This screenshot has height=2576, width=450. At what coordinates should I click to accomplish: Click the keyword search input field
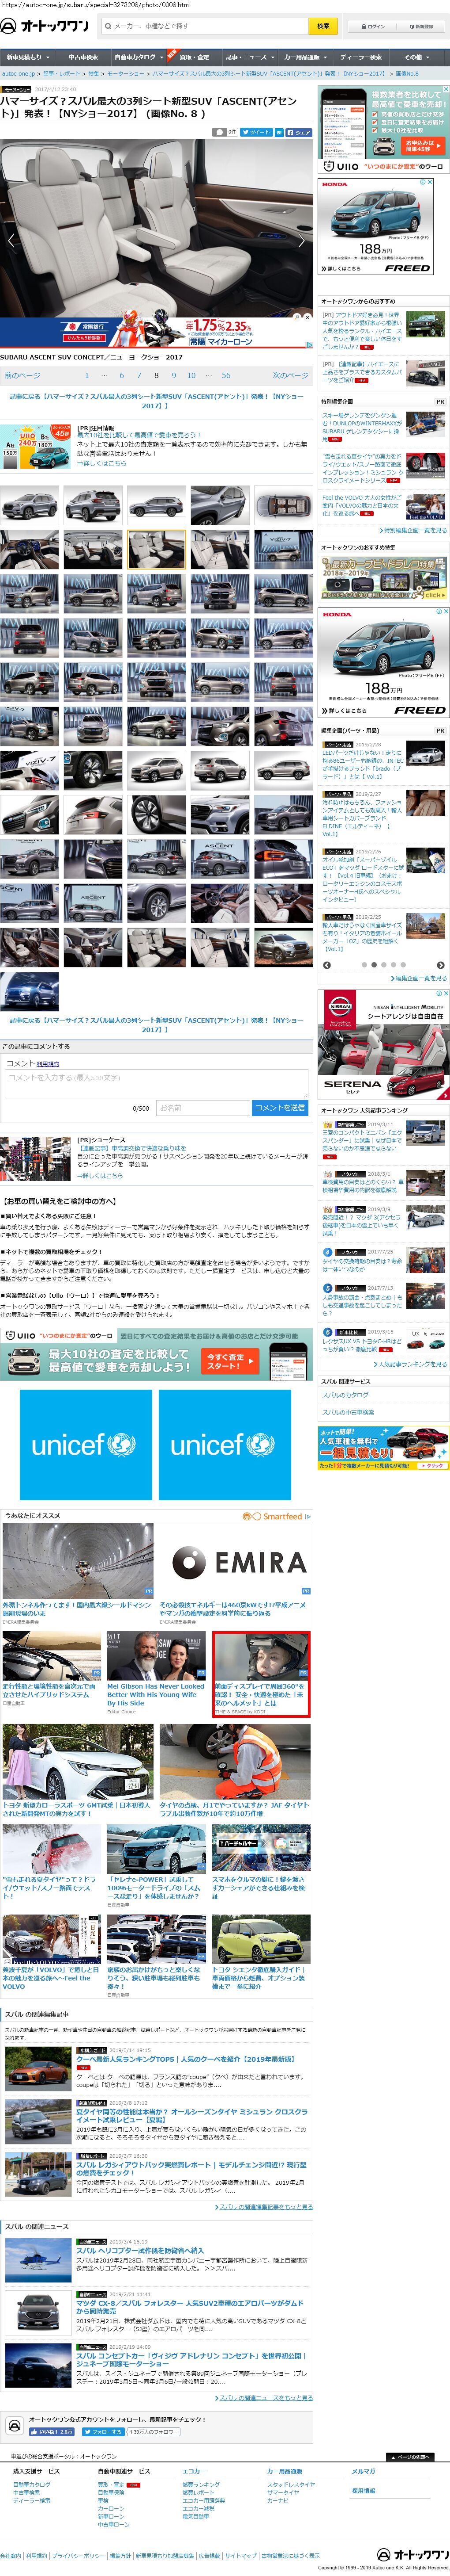(x=205, y=26)
